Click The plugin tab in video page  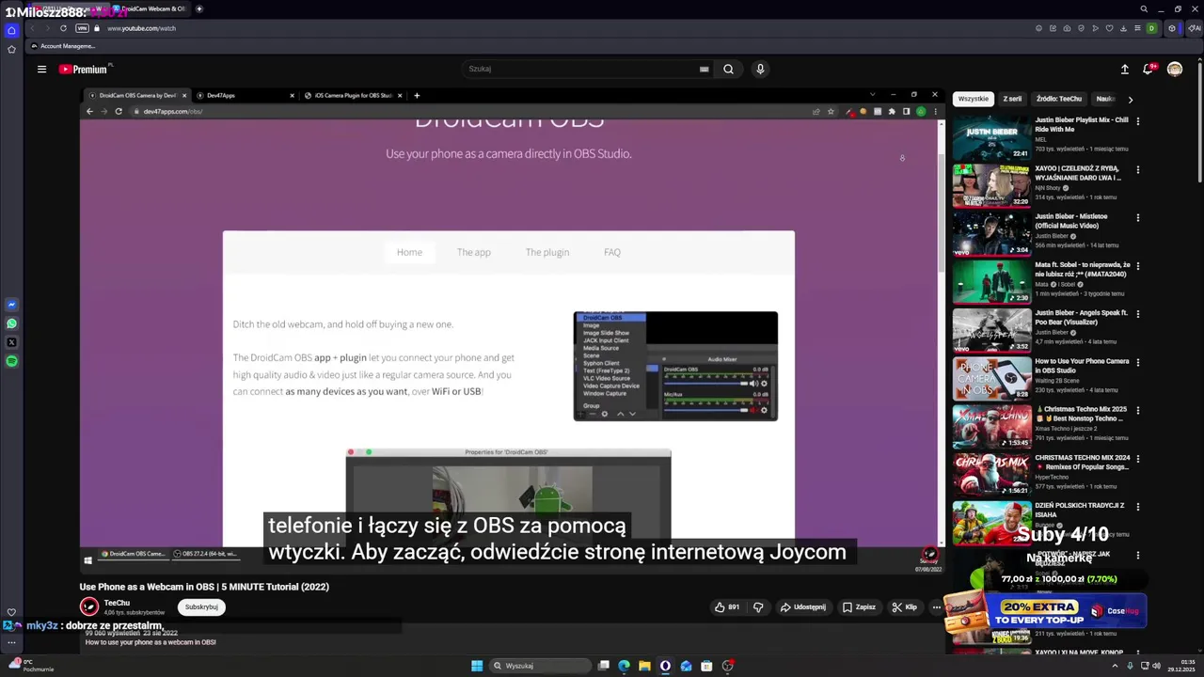click(x=547, y=252)
